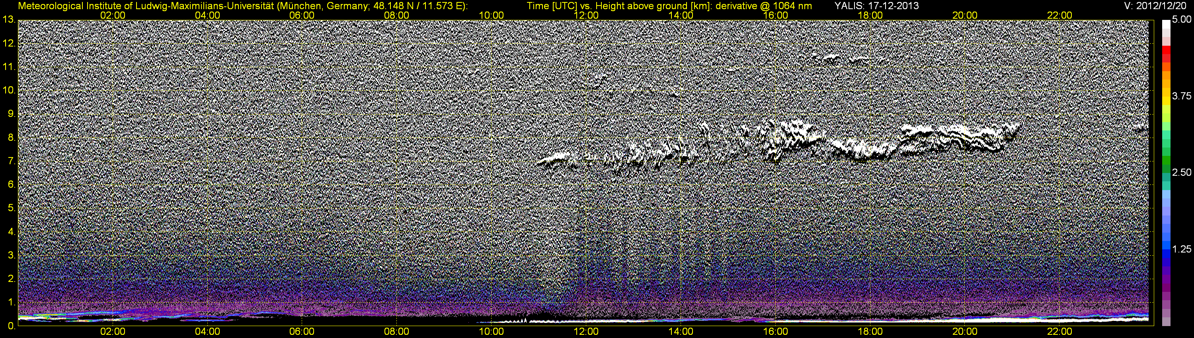This screenshot has height=338, width=1194.
Task: Click the 14:00 label on the bottom time axis
Action: tap(681, 332)
